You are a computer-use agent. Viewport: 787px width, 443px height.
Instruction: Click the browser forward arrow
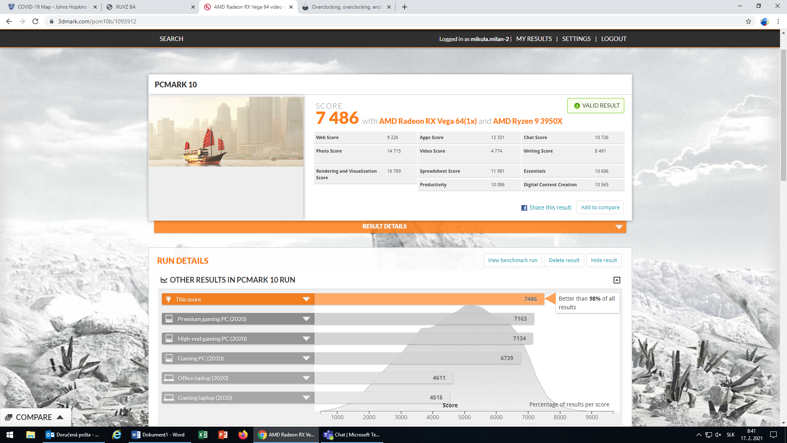22,21
